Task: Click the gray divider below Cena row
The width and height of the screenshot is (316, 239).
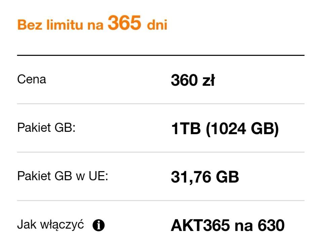Action: (x=161, y=104)
